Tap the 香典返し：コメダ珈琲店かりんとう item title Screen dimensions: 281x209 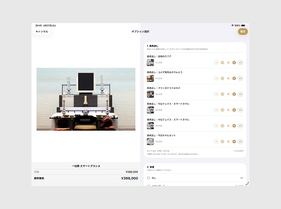tap(165, 72)
